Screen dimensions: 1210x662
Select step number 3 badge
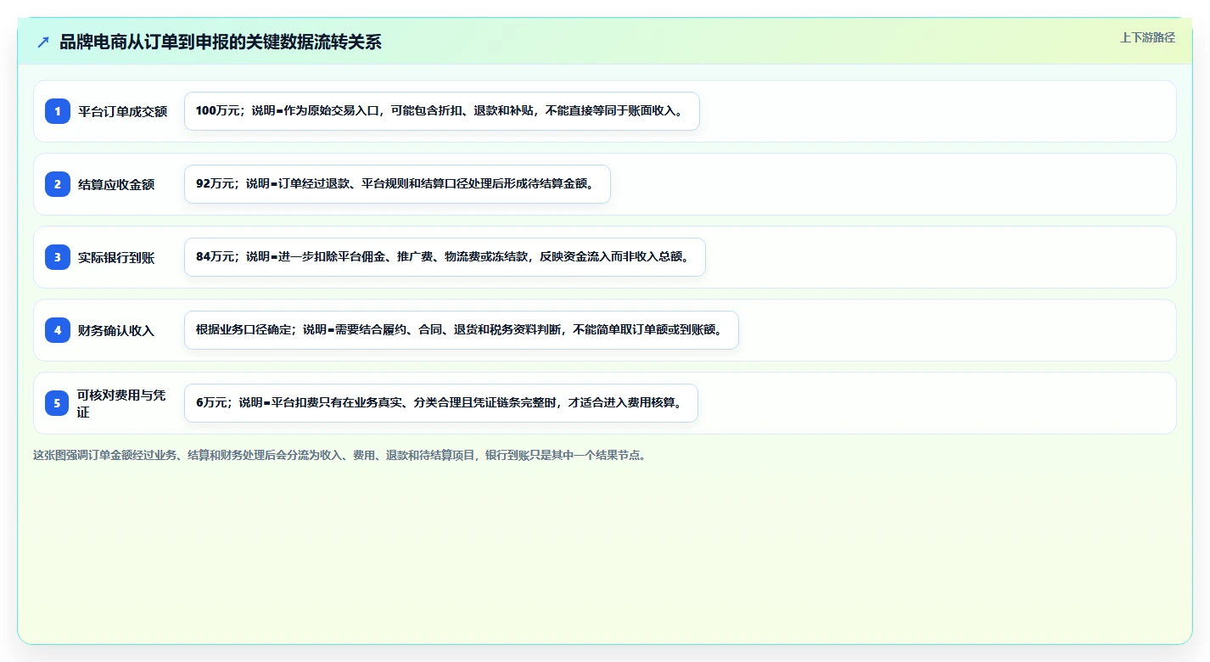58,257
